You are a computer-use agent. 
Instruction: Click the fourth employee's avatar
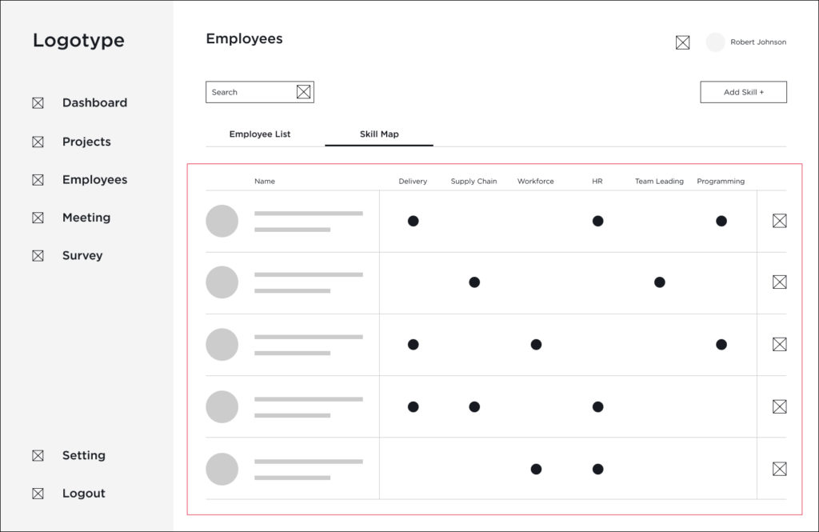222,406
